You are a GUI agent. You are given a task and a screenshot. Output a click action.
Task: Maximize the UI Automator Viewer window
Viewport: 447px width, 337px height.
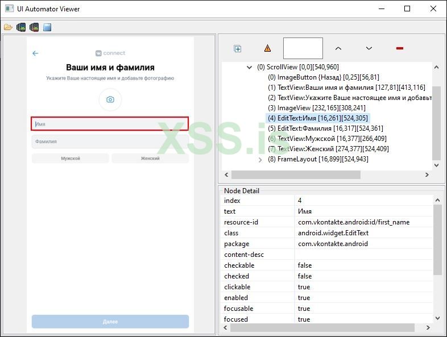click(x=407, y=9)
